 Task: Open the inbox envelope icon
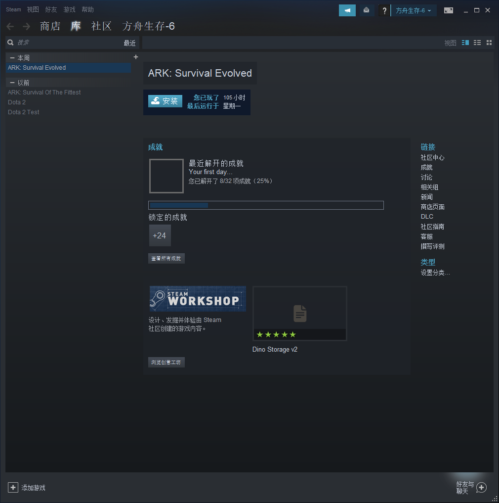(x=366, y=10)
